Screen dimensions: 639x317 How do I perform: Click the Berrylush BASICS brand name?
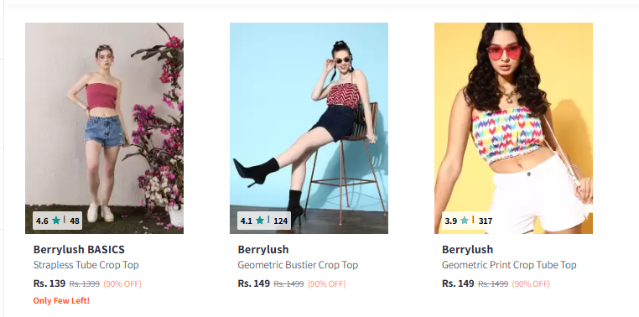79,249
